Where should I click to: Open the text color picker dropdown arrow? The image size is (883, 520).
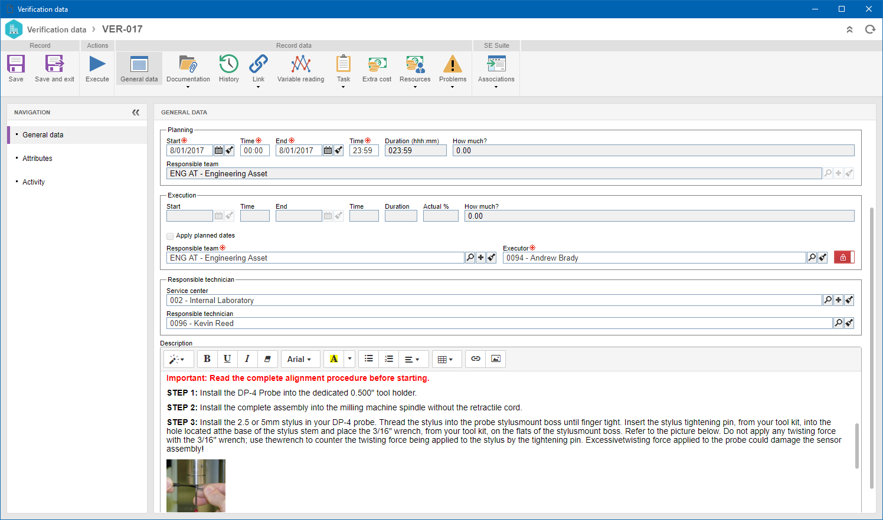(x=349, y=359)
